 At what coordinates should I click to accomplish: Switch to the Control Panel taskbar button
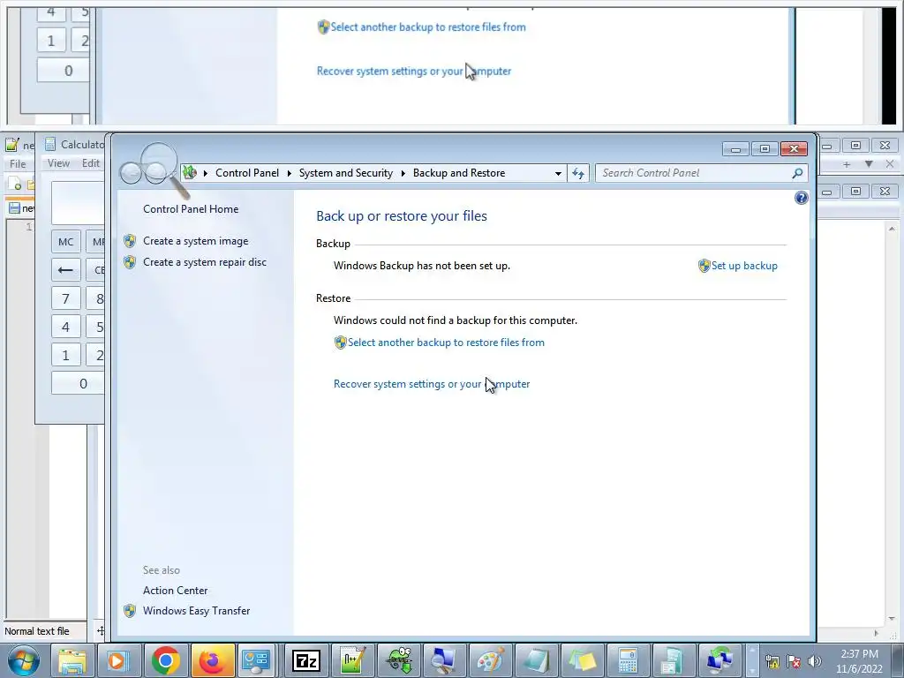coord(257,660)
